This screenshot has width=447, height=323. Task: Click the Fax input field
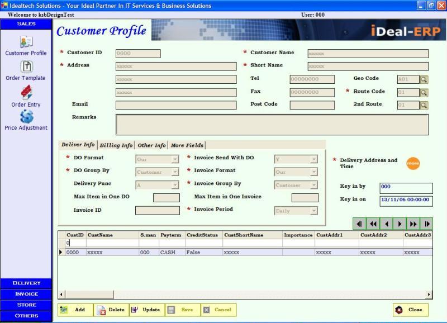(x=312, y=92)
